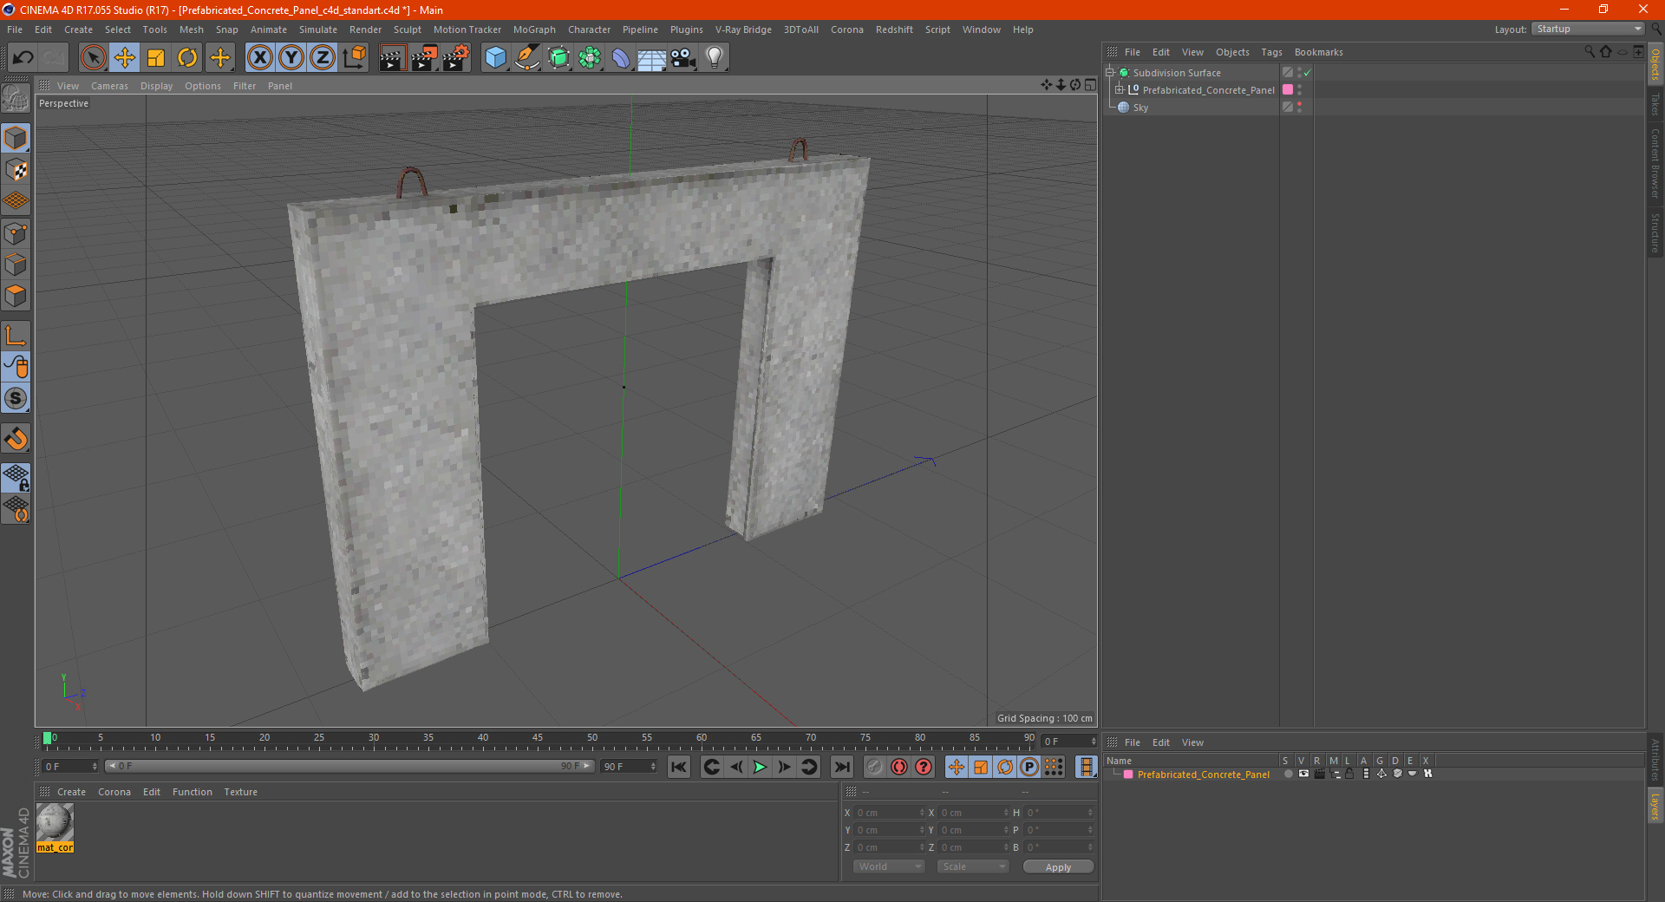Image resolution: width=1665 pixels, height=902 pixels.
Task: Open Objects panel Bookmarks menu
Action: coord(1318,52)
